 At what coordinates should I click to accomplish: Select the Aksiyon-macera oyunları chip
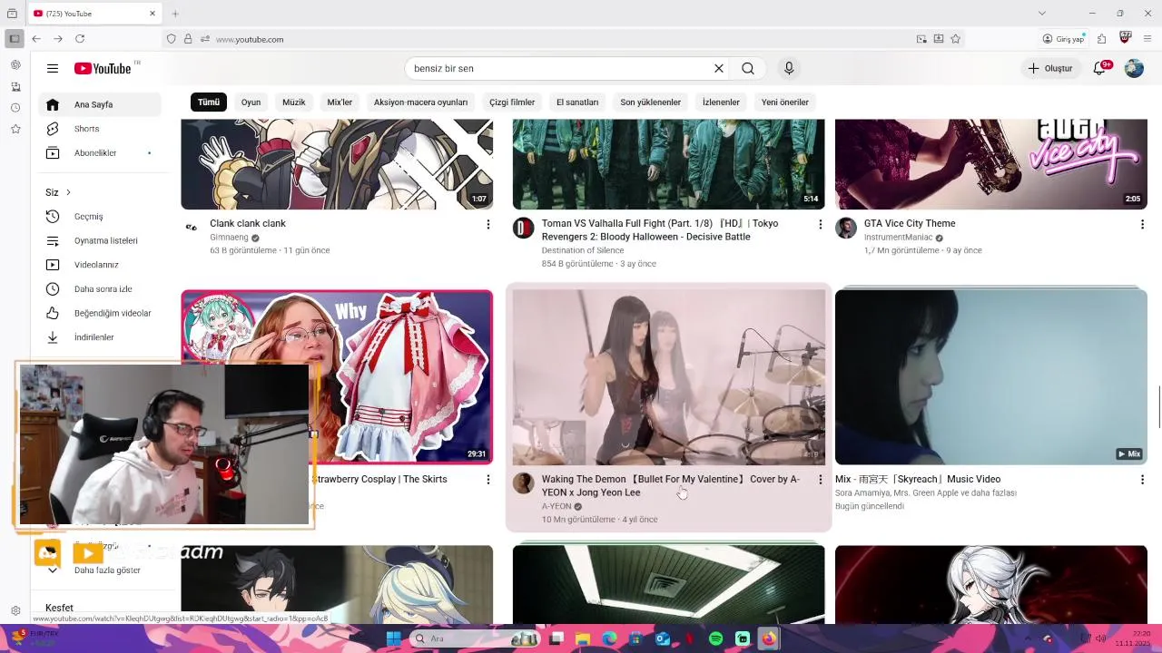coord(420,102)
